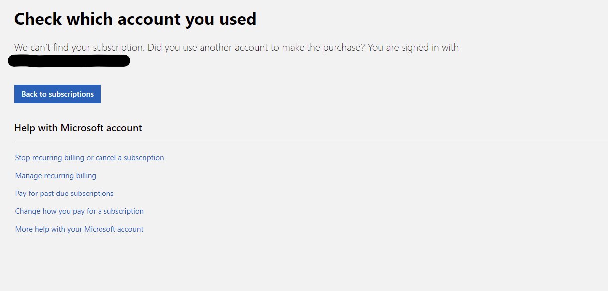This screenshot has height=291, width=608.
Task: Open the Manage recurring billing link
Action: point(56,176)
